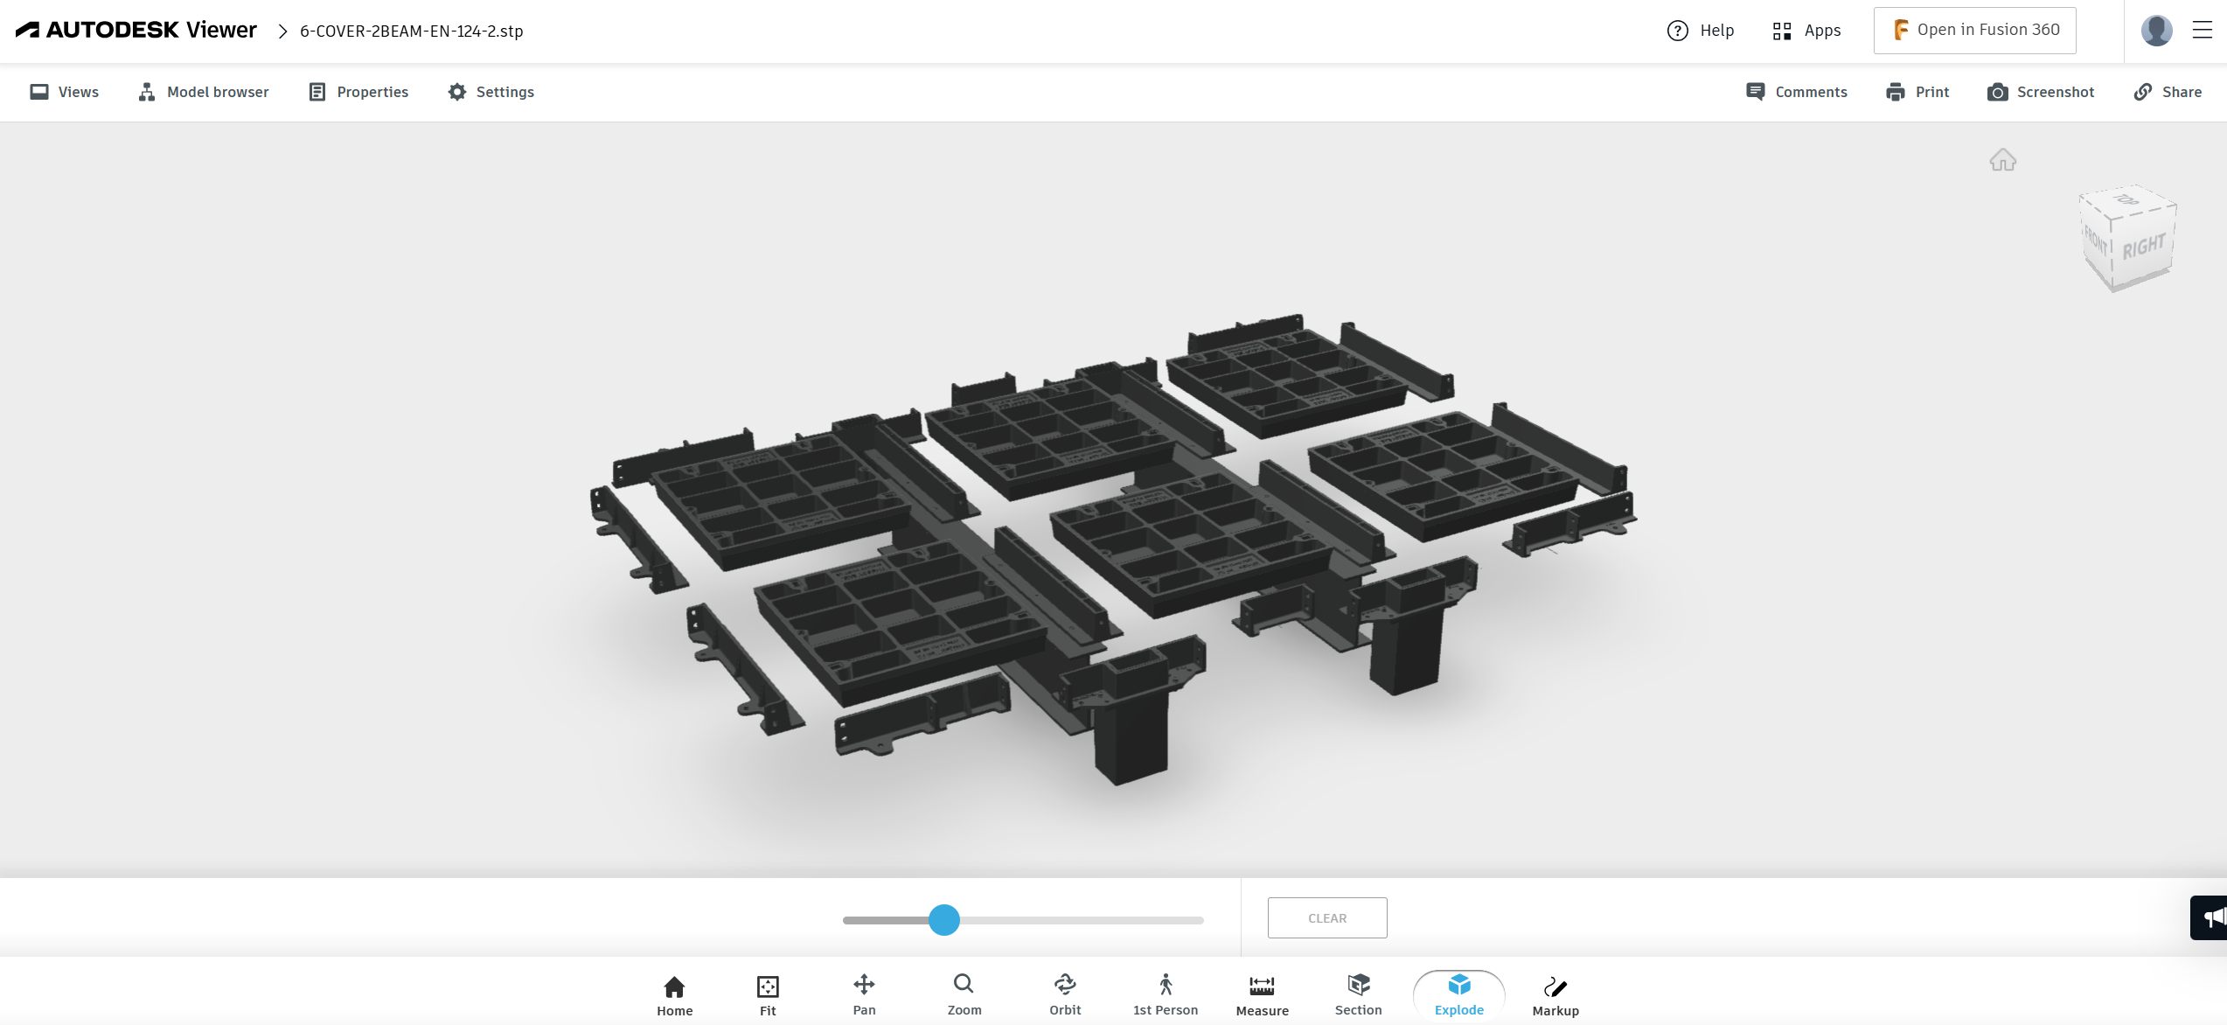Open the Model browser panel
The image size is (2227, 1025).
tap(203, 92)
